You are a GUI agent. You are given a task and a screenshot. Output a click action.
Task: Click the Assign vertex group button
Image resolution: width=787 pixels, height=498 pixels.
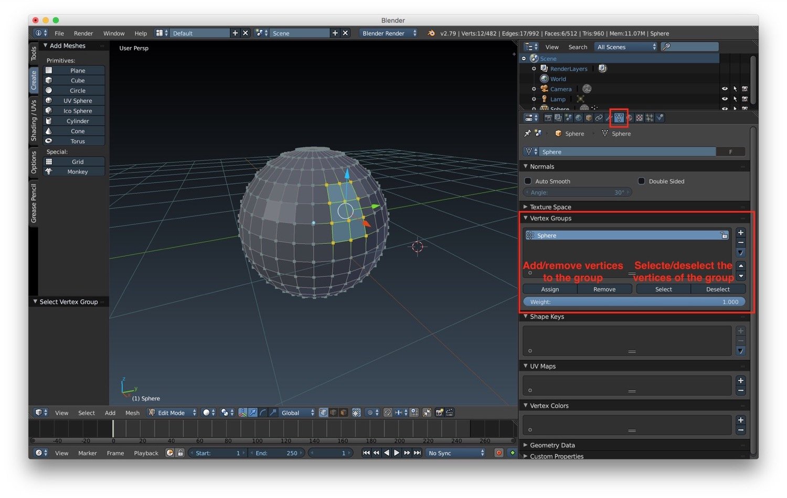[x=550, y=289]
